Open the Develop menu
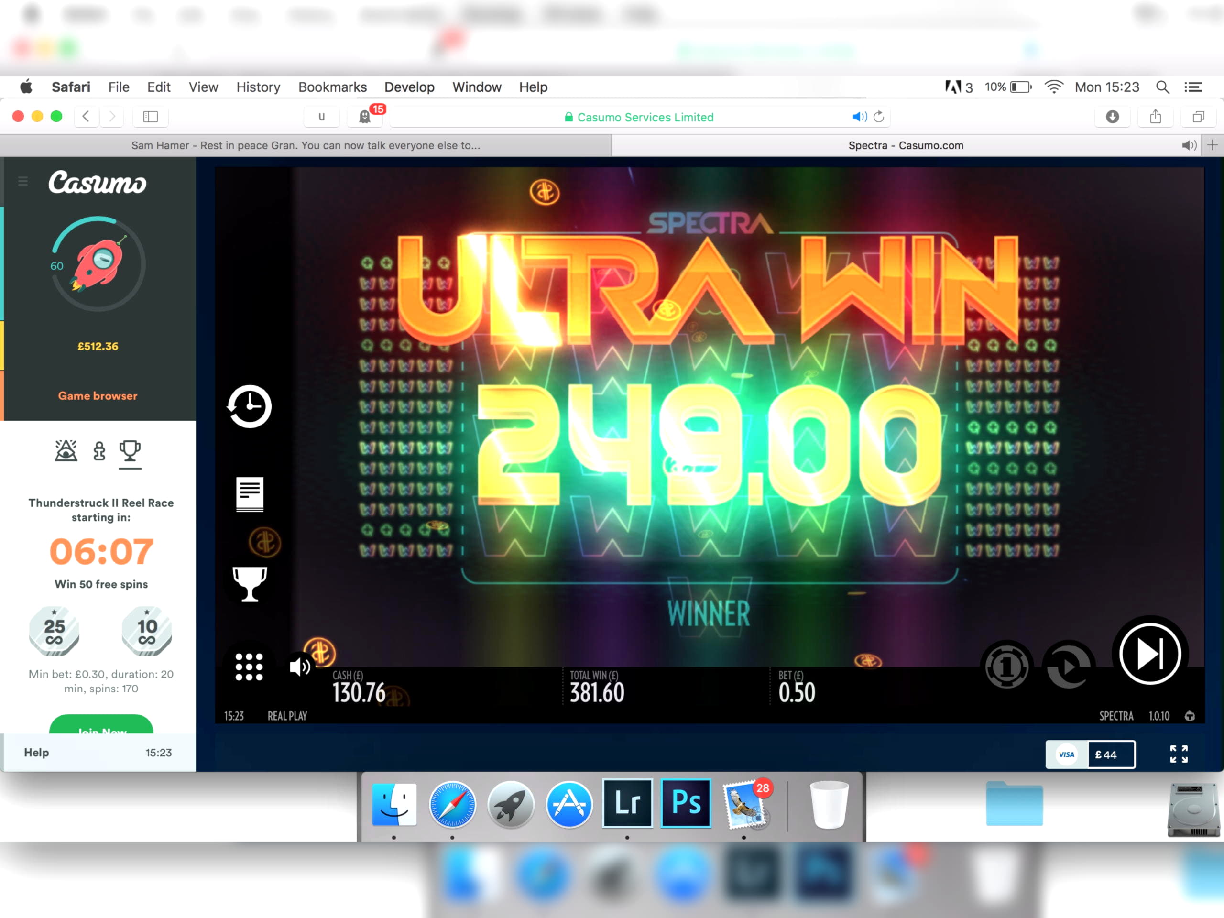Viewport: 1224px width, 918px height. coord(409,87)
